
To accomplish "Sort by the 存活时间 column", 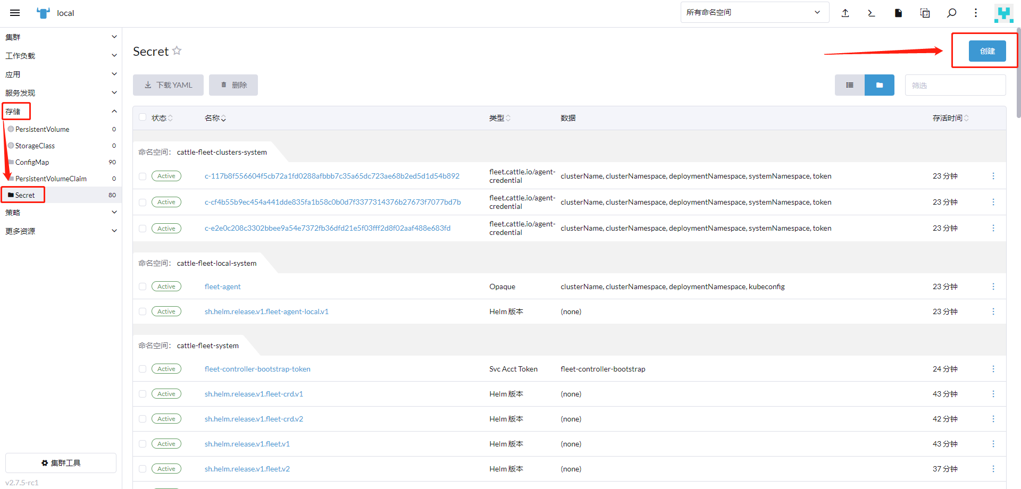I will click(x=951, y=118).
